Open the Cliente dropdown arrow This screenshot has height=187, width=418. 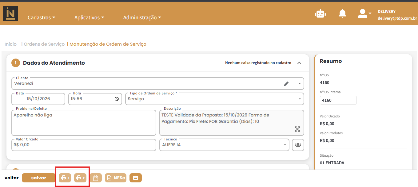(x=300, y=84)
